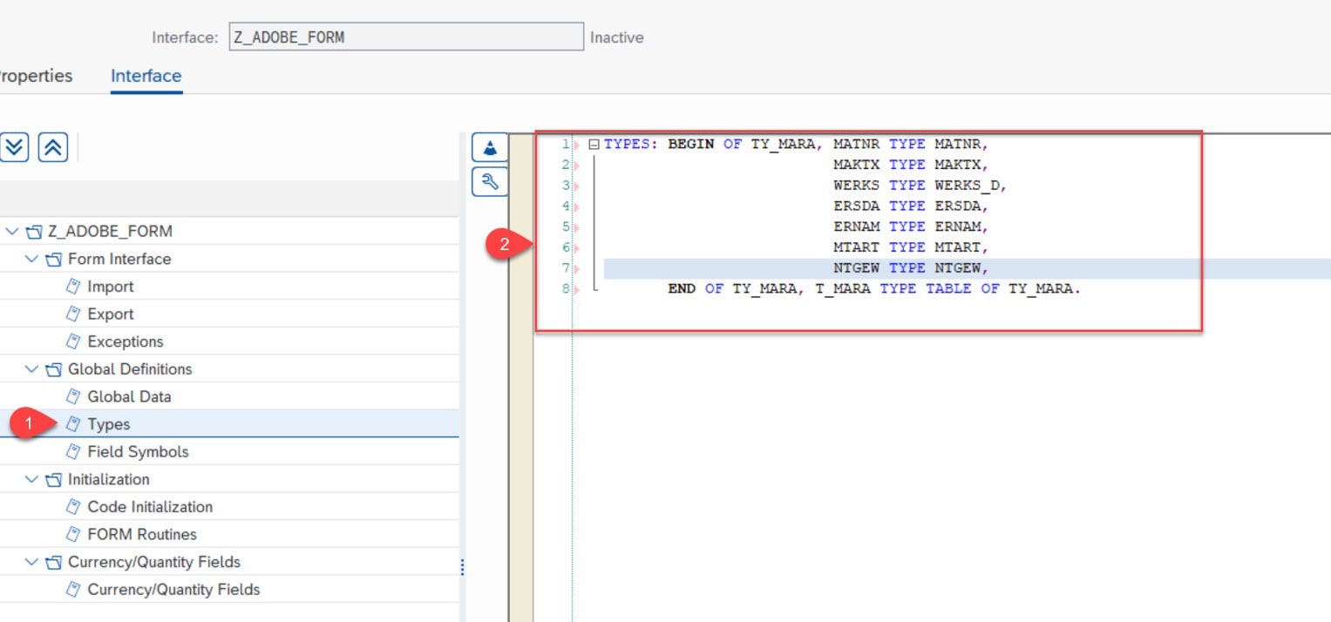This screenshot has height=622, width=1331.
Task: Select the Pretty Printer icon beside the editor
Action: coord(489,146)
